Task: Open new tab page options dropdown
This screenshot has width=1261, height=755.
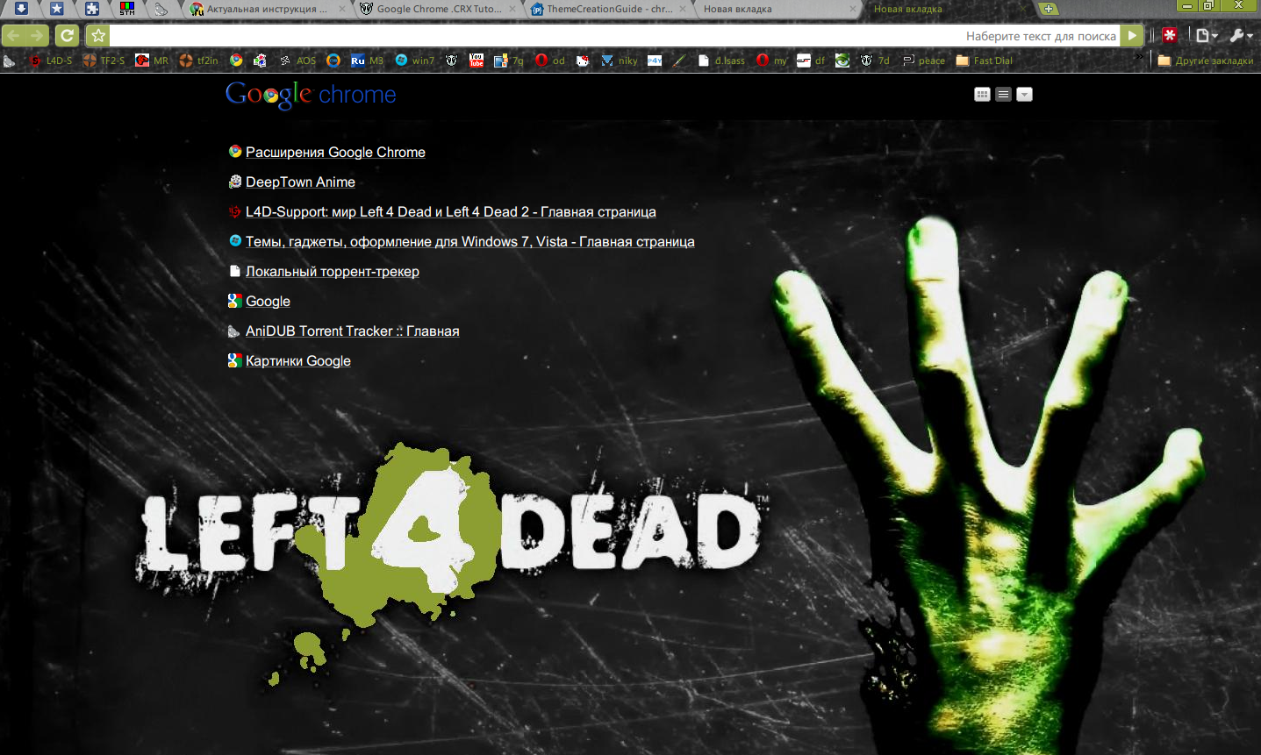Action: point(1024,94)
